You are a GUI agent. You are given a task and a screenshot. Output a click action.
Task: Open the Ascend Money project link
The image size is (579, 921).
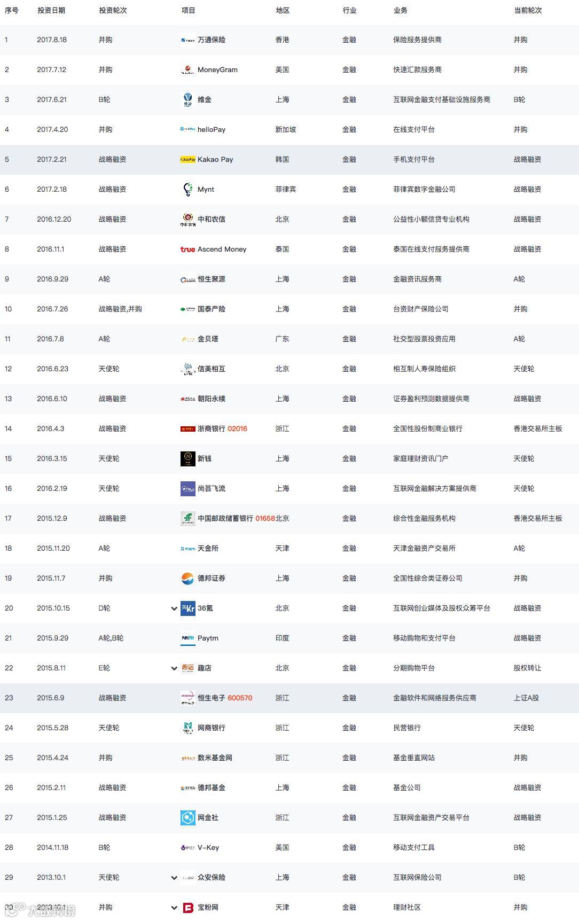point(222,249)
